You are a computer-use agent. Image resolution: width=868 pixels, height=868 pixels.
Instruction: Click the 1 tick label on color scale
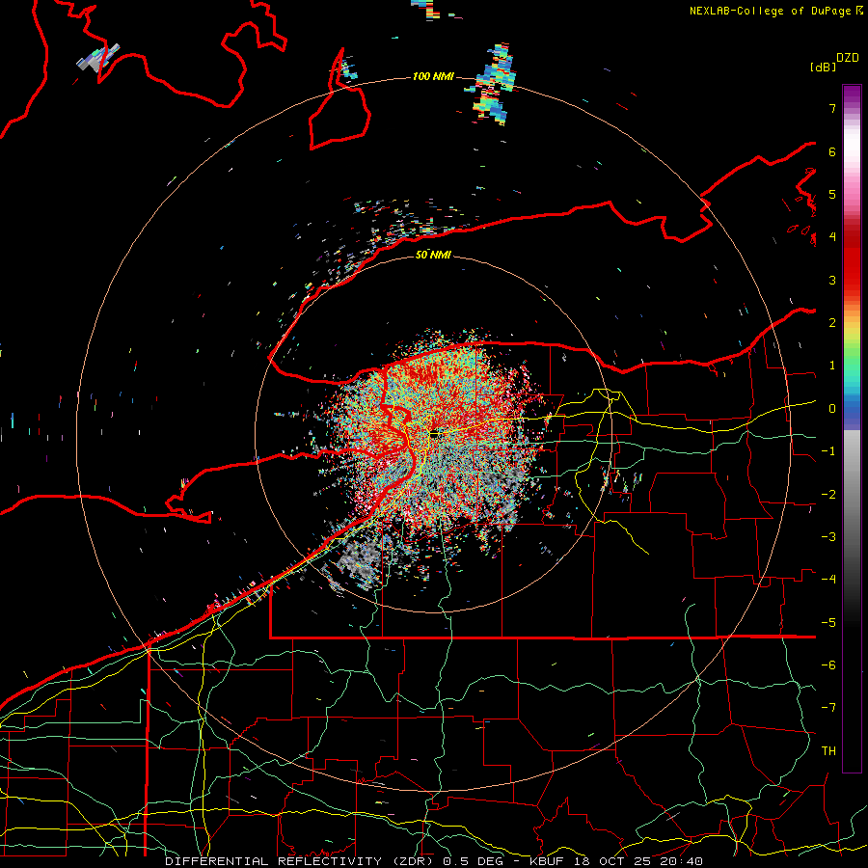(832, 366)
